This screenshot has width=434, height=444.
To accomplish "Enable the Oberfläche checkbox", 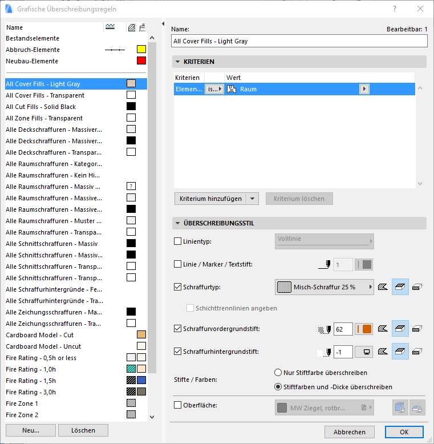I will 177,405.
